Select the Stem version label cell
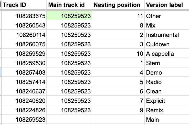Viewport: 189px width, 125px height. point(167,63)
